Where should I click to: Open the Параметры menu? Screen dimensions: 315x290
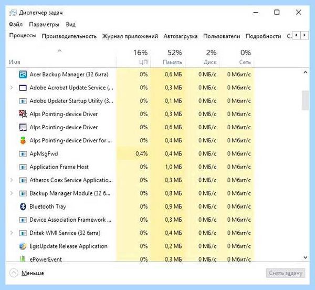pos(44,25)
